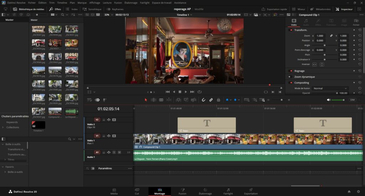Click the zoom link chain icon

[331, 36]
